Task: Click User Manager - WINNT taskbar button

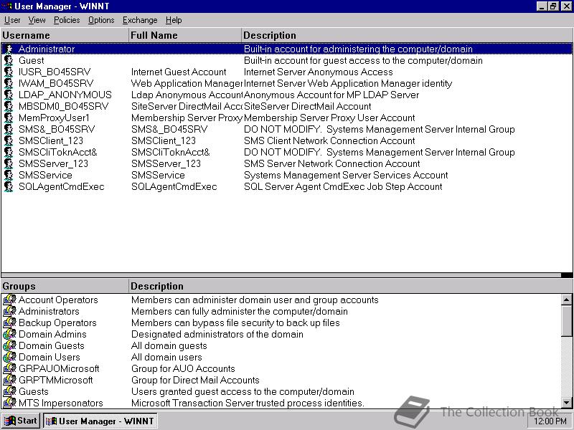Action: (100, 421)
